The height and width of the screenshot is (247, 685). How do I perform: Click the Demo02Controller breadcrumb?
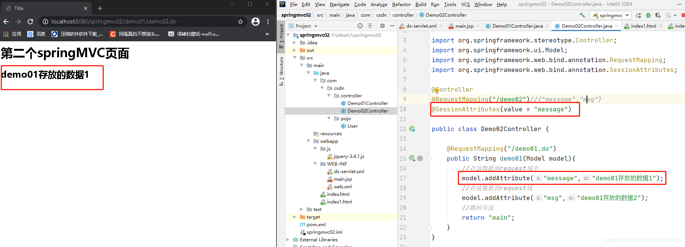[x=443, y=15]
